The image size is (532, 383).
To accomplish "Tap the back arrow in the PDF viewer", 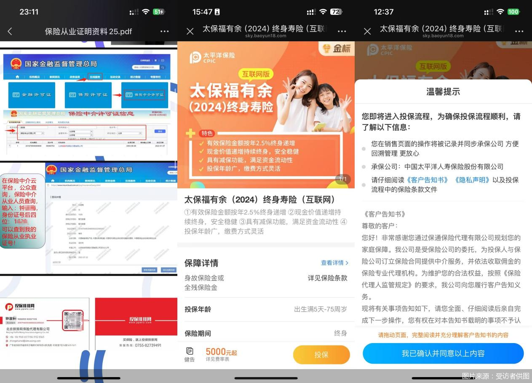I will pos(9,31).
